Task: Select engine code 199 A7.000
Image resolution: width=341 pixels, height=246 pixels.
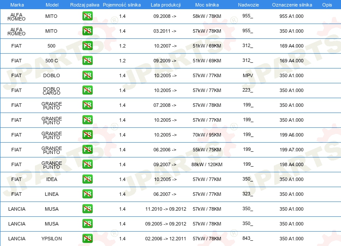Action: (x=291, y=150)
